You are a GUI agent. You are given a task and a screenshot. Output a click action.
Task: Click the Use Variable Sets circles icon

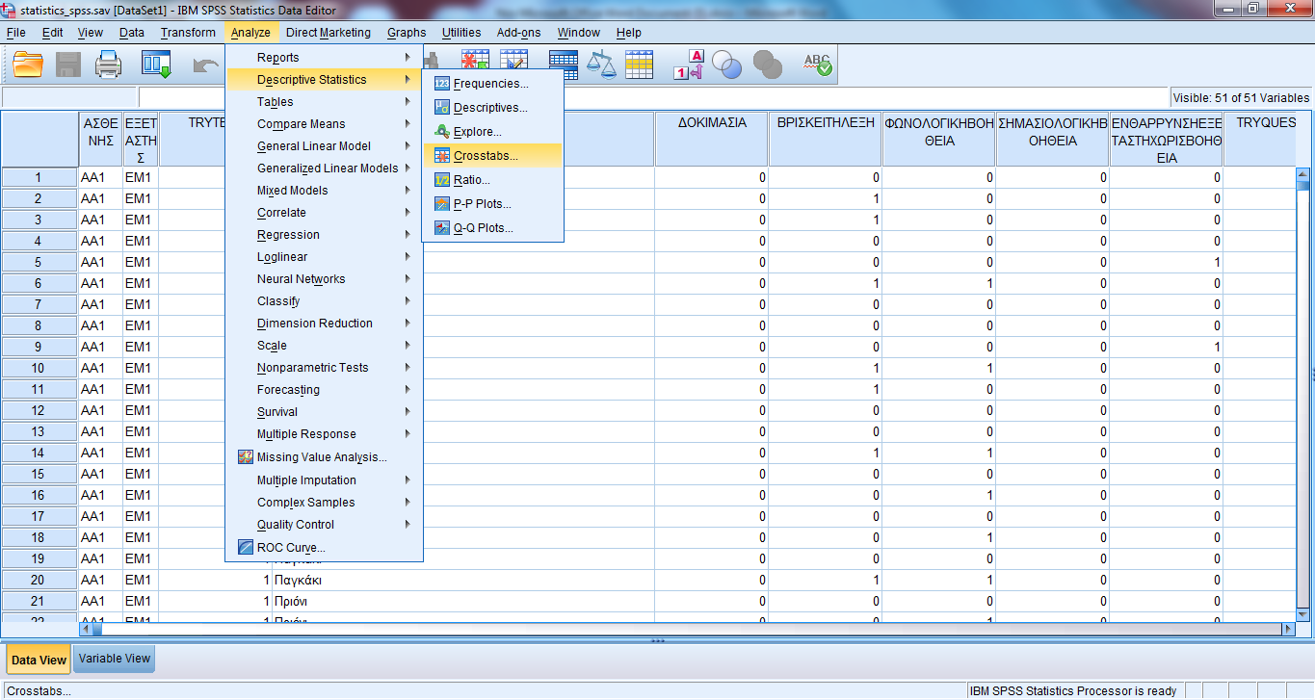[x=727, y=65]
